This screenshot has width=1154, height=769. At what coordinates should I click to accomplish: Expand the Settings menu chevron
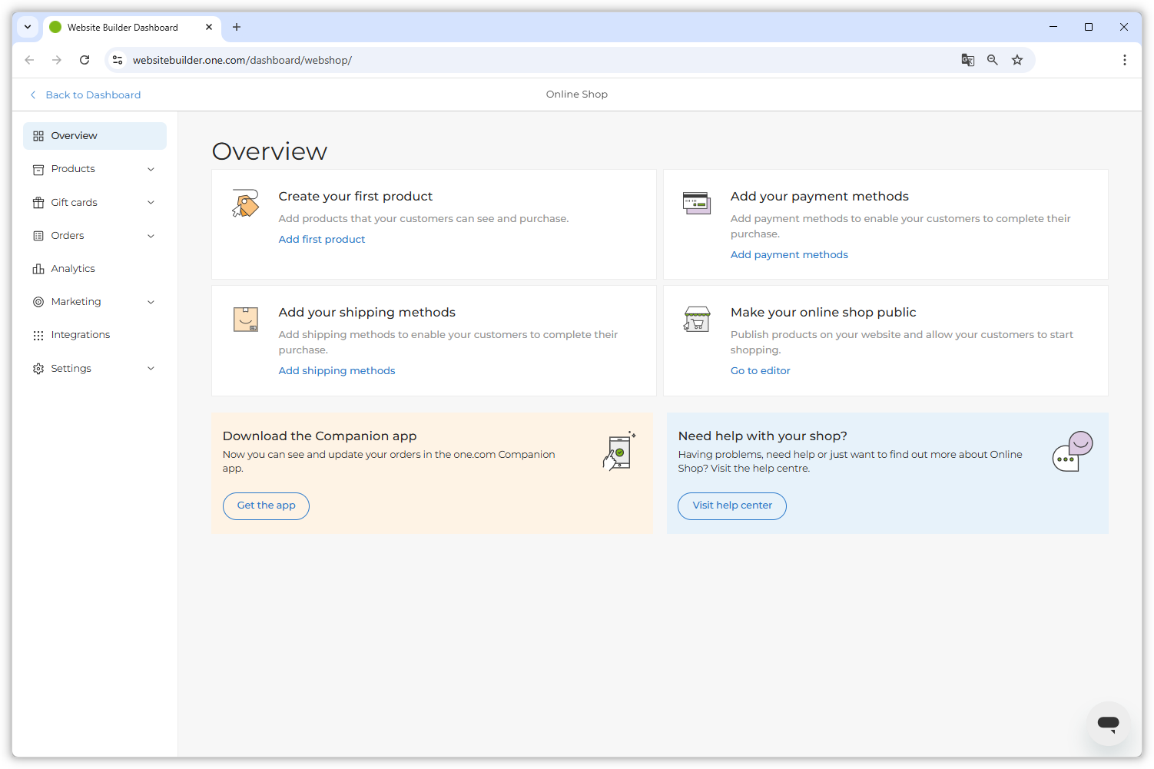click(x=151, y=368)
